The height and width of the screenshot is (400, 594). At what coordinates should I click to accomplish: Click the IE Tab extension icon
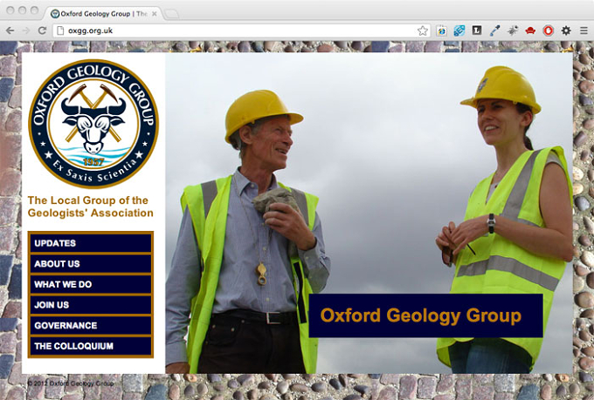click(441, 31)
